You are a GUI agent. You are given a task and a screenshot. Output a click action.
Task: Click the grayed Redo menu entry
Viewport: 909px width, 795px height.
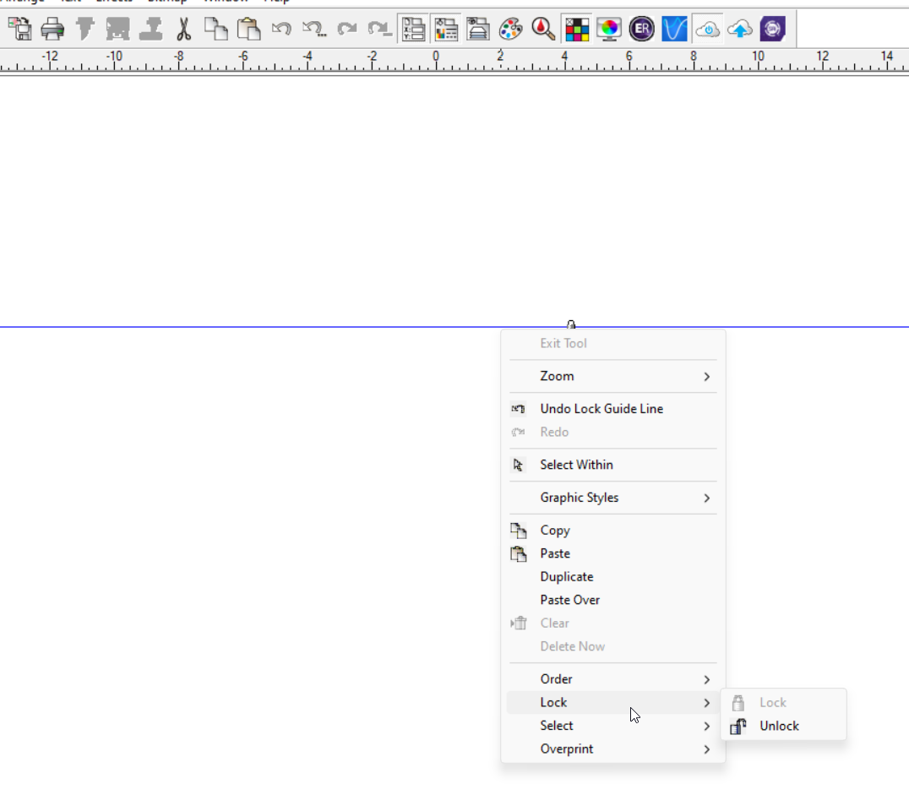tap(613, 432)
